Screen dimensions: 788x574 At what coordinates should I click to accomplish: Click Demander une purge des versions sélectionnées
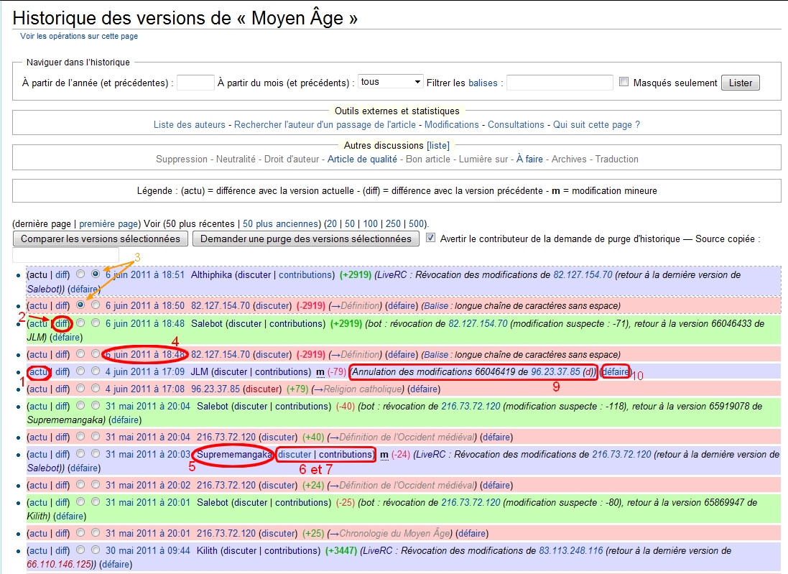(305, 239)
